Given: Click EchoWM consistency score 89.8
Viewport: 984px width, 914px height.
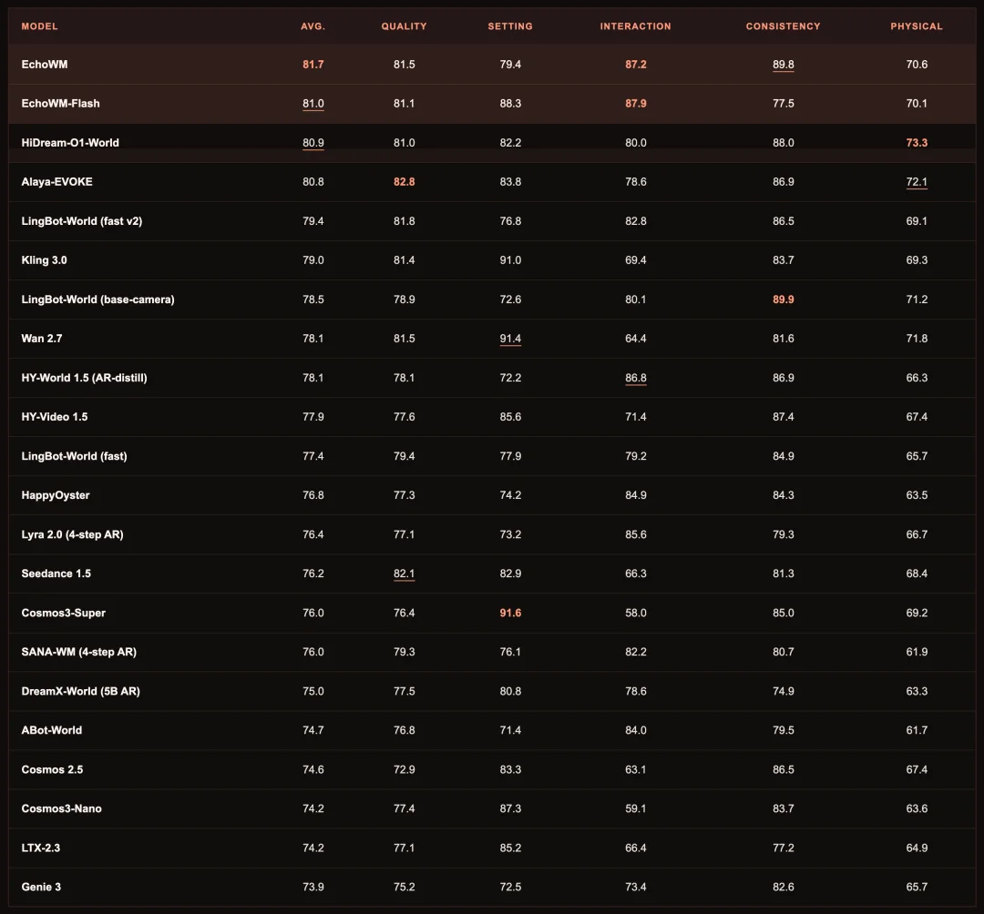Looking at the screenshot, I should coord(784,65).
